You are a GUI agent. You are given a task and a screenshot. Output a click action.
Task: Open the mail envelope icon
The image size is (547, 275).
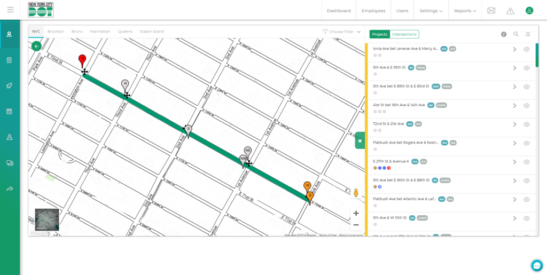(491, 11)
